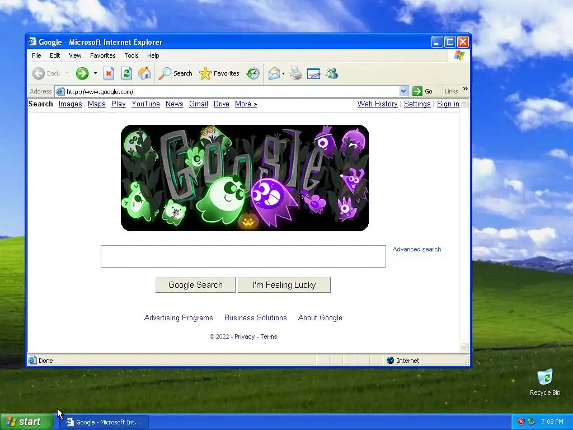Open the Advertising Programs link

[179, 318]
